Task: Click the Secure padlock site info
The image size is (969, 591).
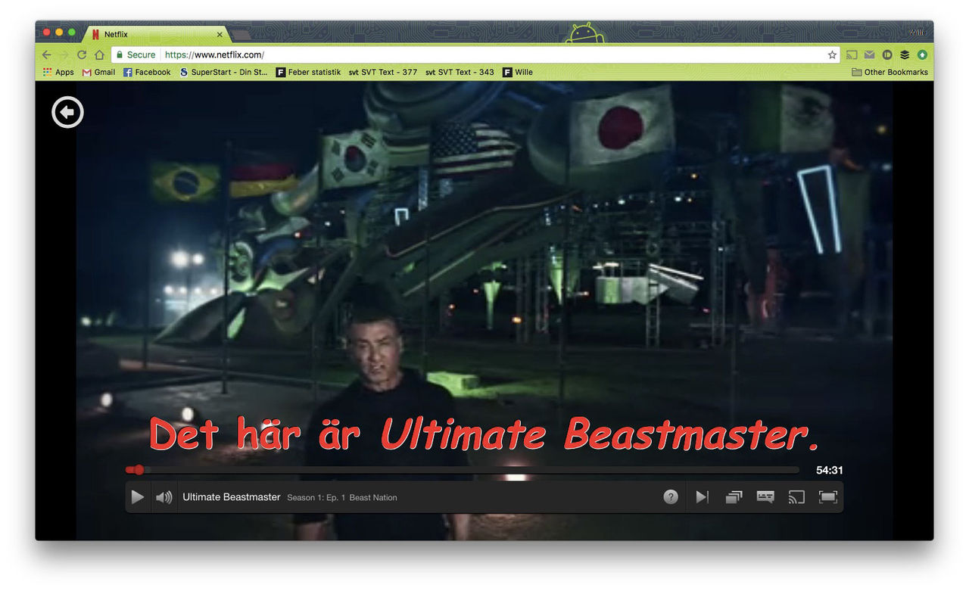Action: tap(136, 54)
